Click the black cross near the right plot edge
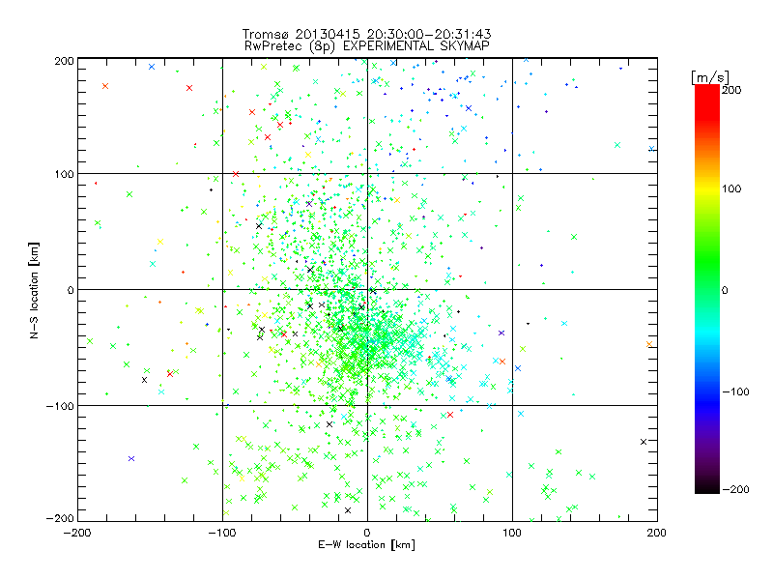 pos(644,442)
